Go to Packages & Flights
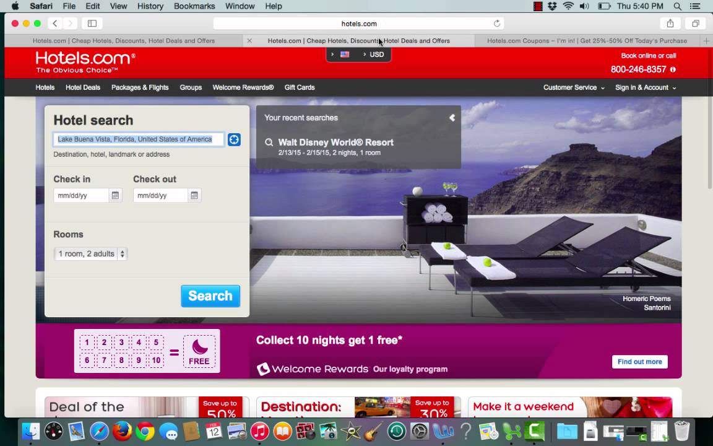Screen dimensions: 713x446 point(140,87)
